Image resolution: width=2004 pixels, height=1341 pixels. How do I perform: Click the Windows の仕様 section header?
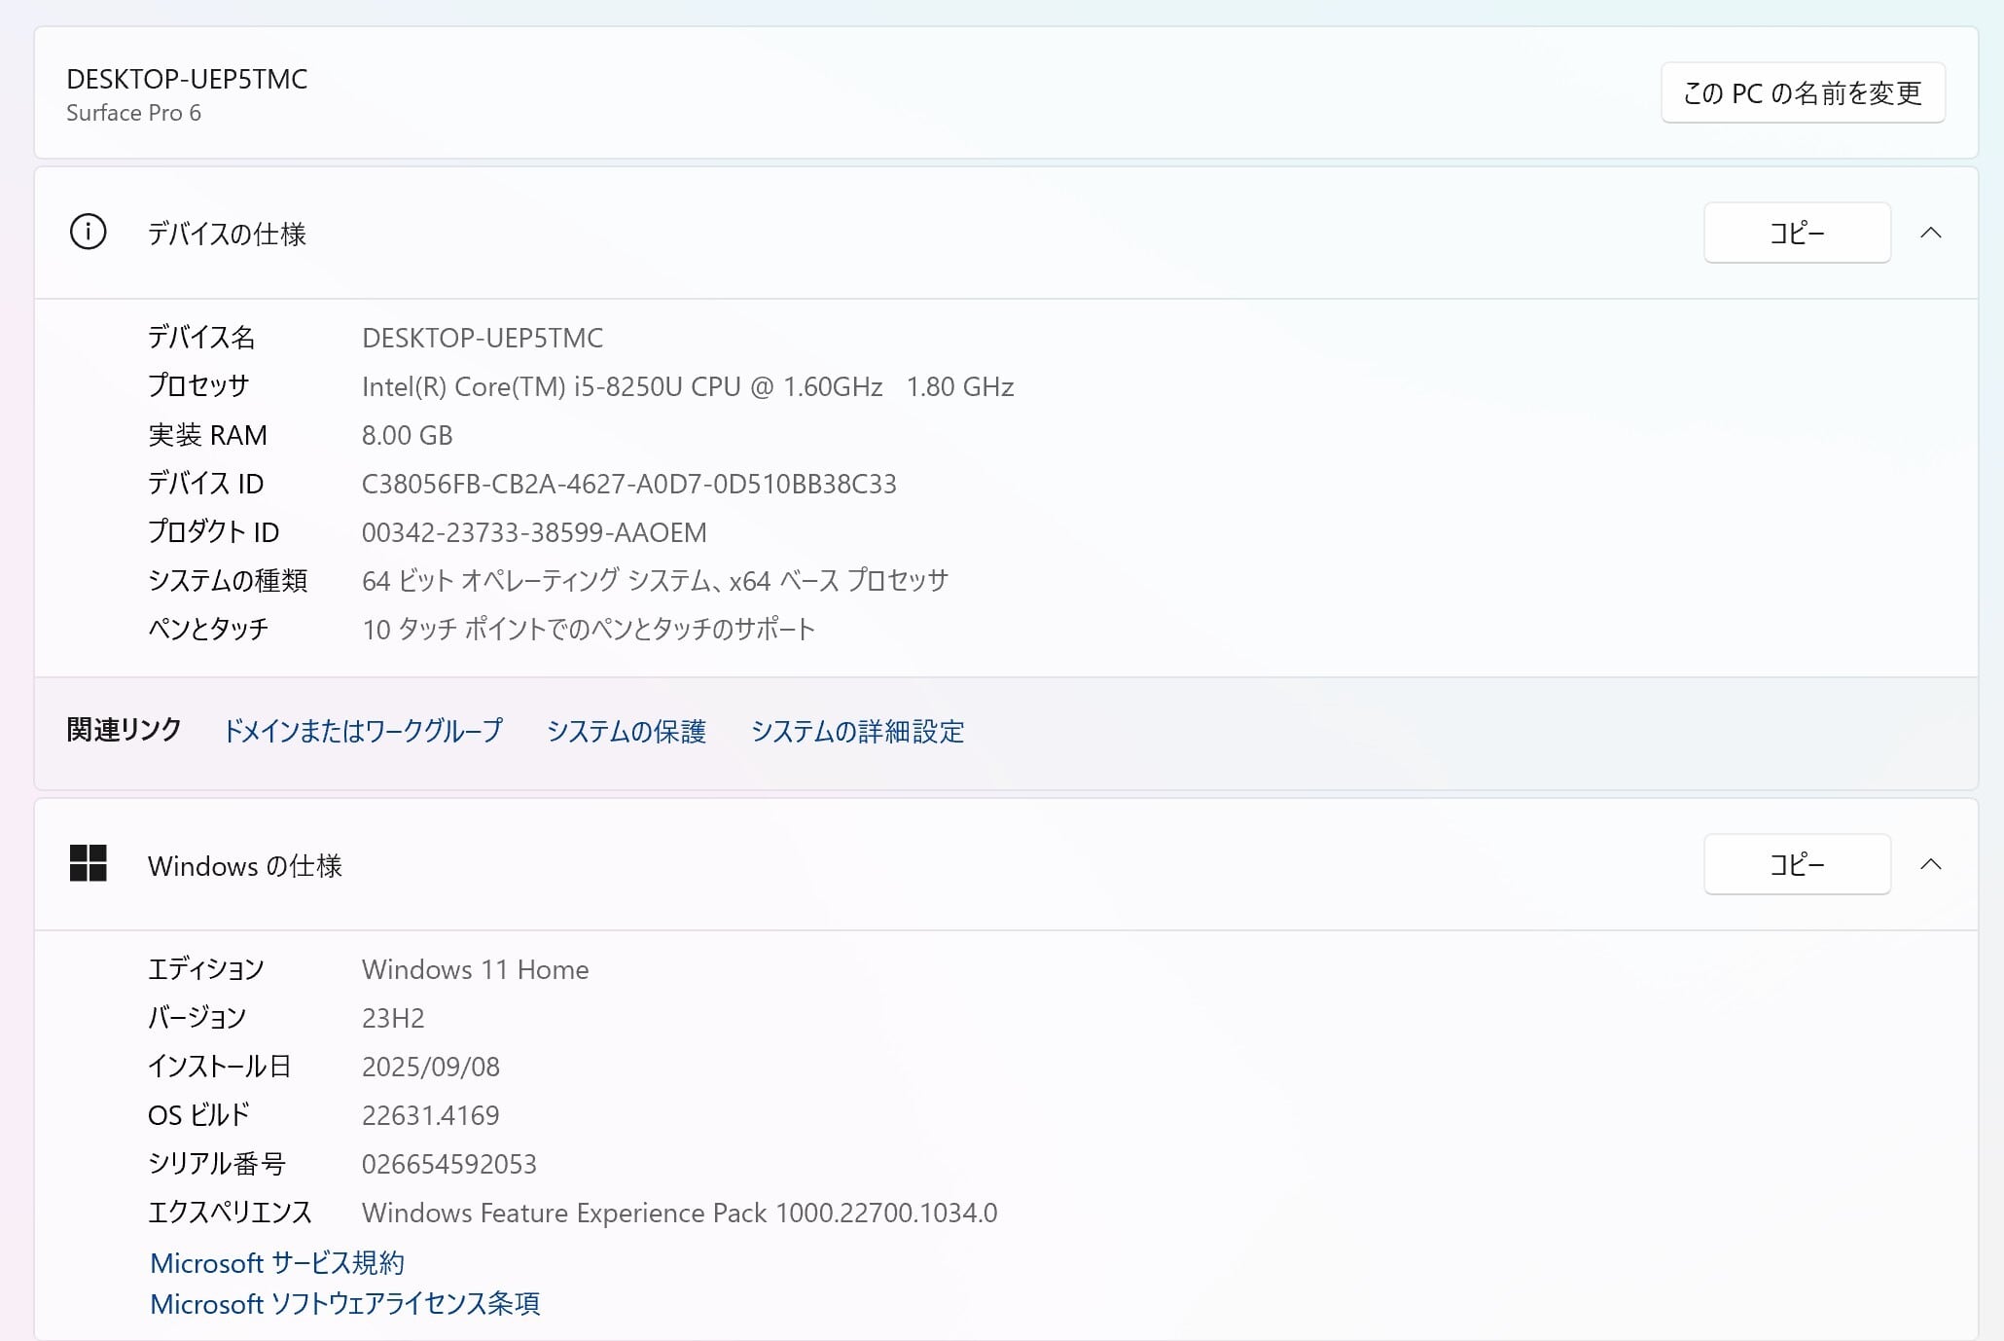(x=244, y=865)
